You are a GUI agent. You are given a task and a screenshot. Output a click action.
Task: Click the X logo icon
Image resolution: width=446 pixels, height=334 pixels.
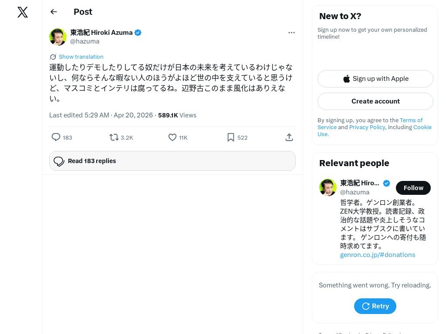(x=23, y=12)
